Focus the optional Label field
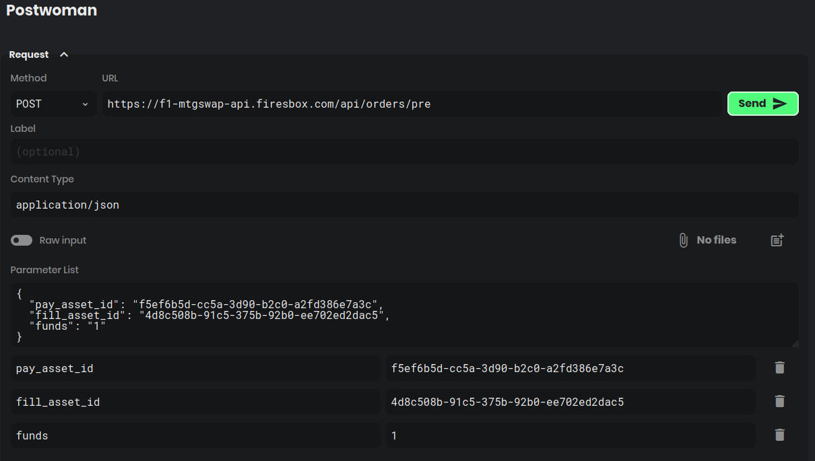Image resolution: width=815 pixels, height=461 pixels. [x=405, y=151]
